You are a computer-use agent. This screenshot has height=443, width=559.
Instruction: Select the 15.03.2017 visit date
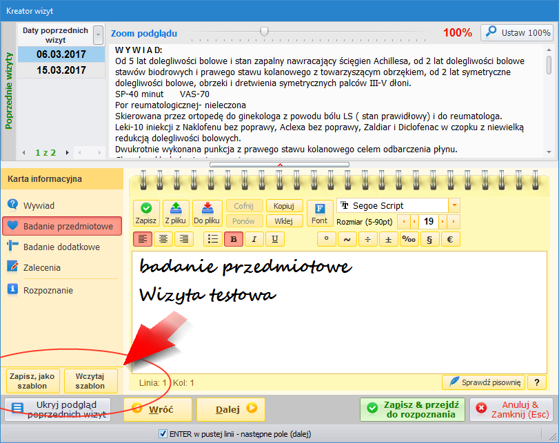pos(61,70)
